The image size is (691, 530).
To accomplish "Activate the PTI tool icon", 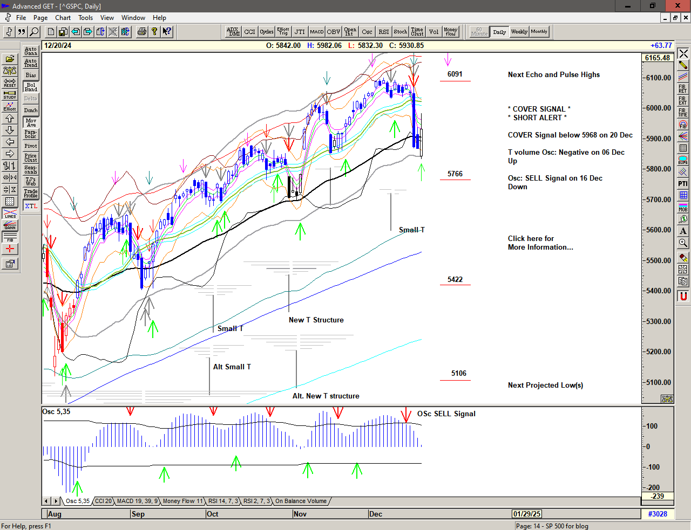I will pyautogui.click(x=683, y=184).
